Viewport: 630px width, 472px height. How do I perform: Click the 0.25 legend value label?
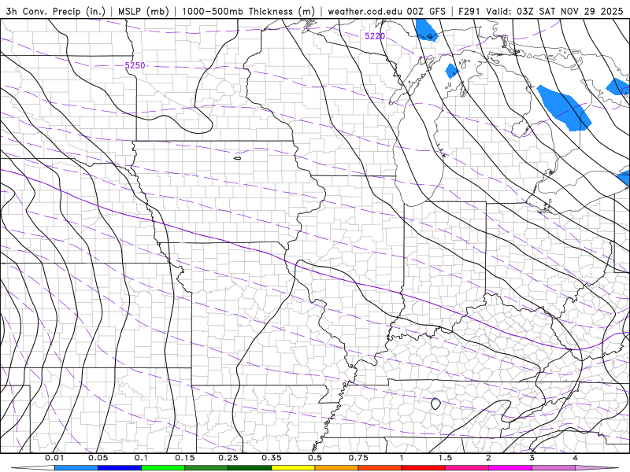tap(228, 458)
